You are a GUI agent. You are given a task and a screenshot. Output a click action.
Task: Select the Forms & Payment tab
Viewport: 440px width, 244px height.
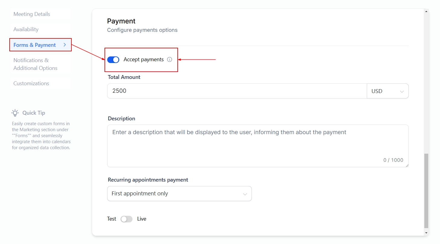pyautogui.click(x=35, y=45)
